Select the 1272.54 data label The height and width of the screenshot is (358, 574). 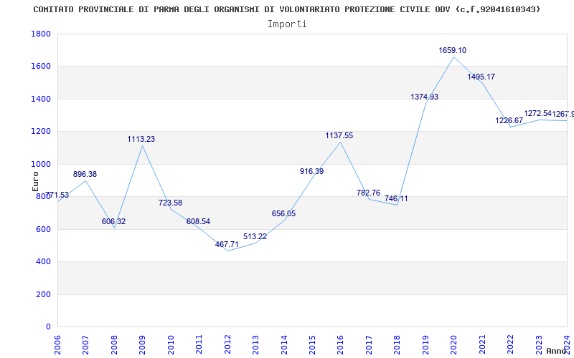[x=537, y=113]
